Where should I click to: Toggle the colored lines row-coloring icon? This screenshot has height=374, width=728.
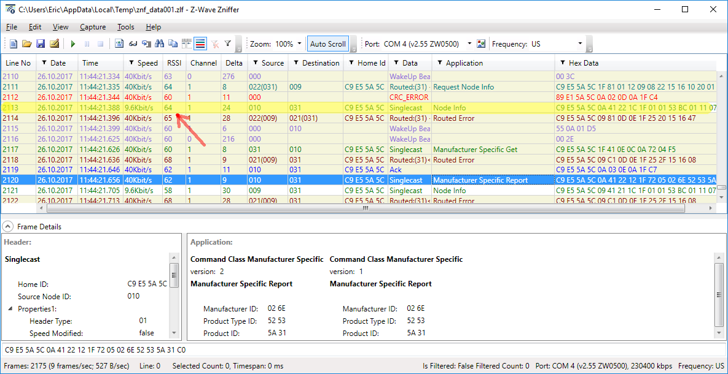click(200, 44)
